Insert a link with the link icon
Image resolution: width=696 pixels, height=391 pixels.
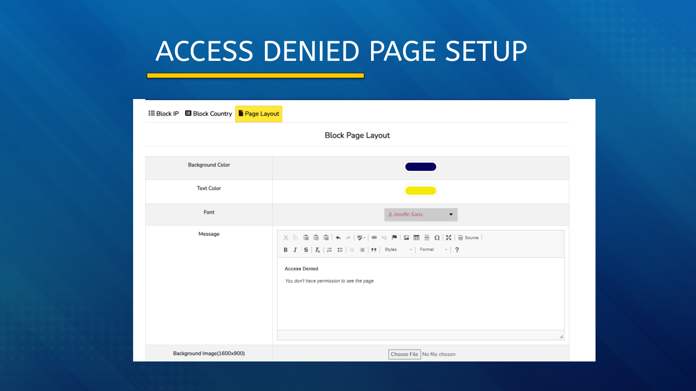375,238
